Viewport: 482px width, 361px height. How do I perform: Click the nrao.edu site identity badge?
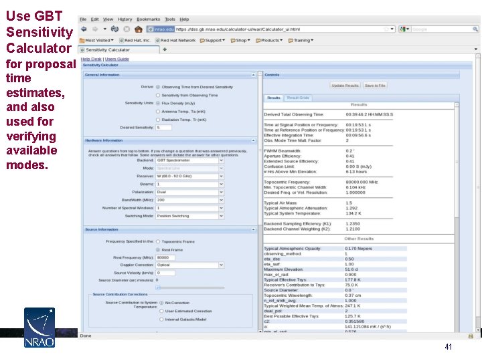point(161,29)
